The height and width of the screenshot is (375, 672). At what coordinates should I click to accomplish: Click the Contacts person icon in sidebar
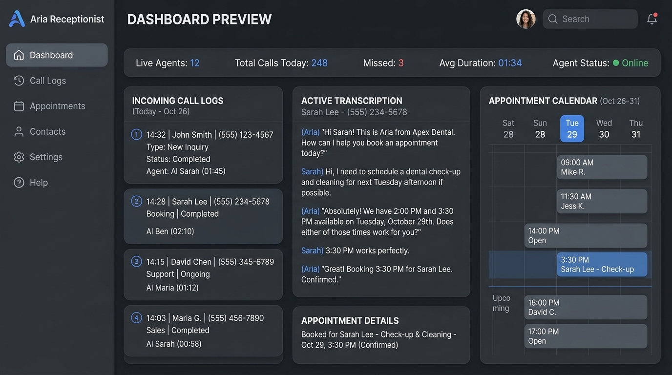point(19,131)
